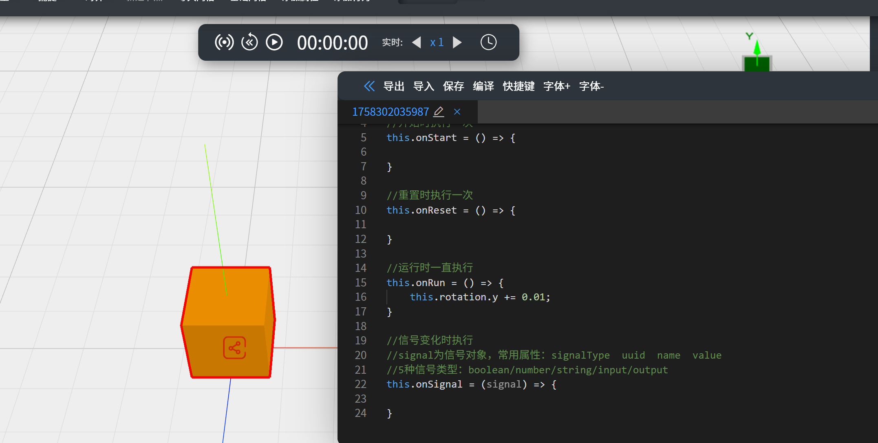Open 快捷键 shortcuts in editor toolbar
878x443 pixels.
(518, 86)
